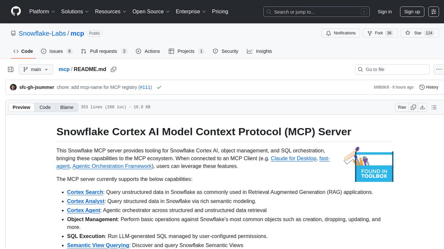Open the command palette icon
The width and height of the screenshot is (444, 249).
(x=434, y=12)
